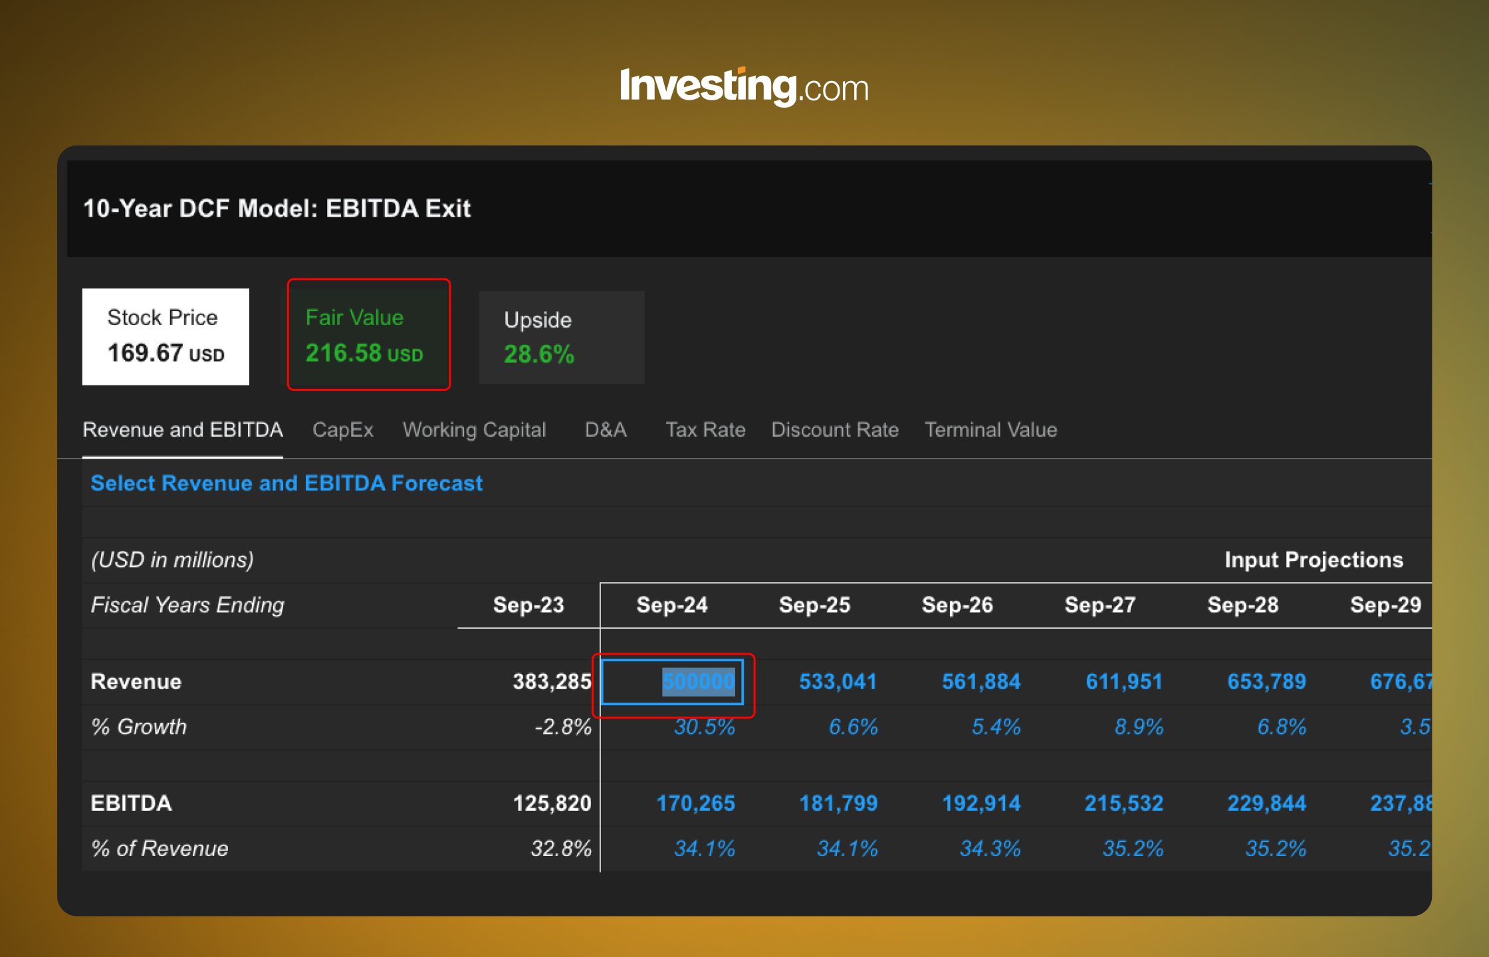
Task: Select Sep-28 revenue value 653,789
Action: 1266,681
